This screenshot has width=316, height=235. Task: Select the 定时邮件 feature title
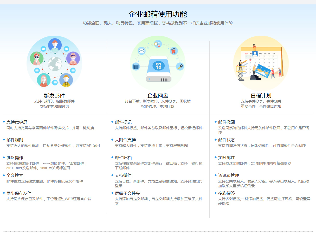pos(227,158)
